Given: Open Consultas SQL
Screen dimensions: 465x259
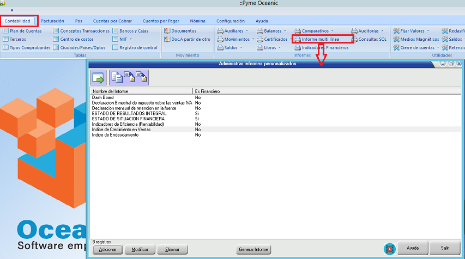Looking at the screenshot, I should (372, 39).
